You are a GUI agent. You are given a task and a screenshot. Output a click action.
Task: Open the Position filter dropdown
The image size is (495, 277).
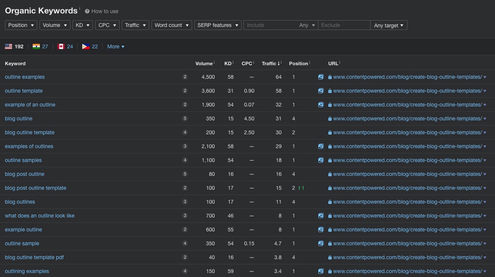click(x=21, y=25)
